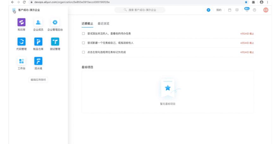The height and width of the screenshot is (144, 280).
Task: Reload the page
Action: 24,2
